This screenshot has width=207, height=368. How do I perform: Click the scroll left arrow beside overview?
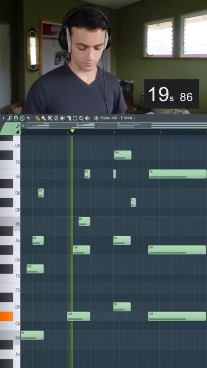(23, 125)
